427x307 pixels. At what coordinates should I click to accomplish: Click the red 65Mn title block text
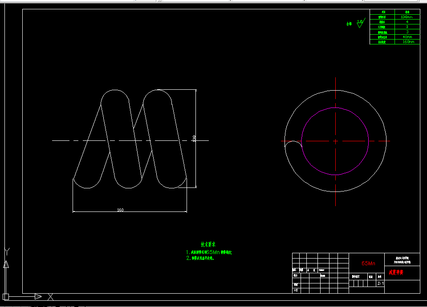pyautogui.click(x=368, y=263)
